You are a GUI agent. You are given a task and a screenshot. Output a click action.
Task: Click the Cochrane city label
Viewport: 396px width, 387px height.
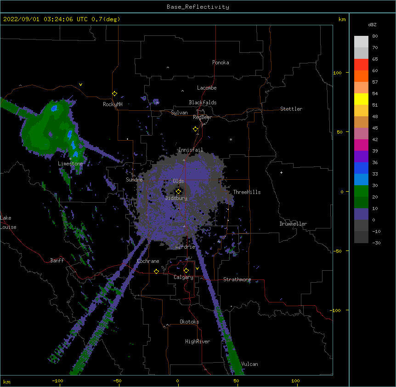[148, 261]
